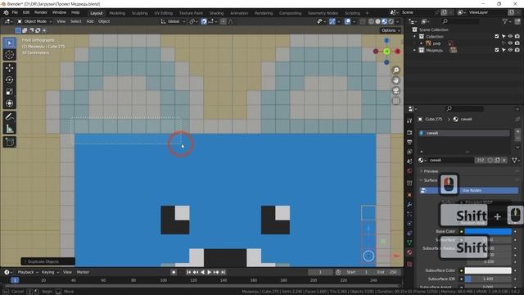524x295 pixels.
Task: Open the Render menu
Action: 41,13
